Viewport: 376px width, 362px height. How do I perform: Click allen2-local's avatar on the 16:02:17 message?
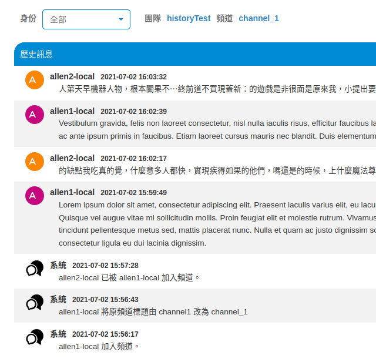coord(35,162)
